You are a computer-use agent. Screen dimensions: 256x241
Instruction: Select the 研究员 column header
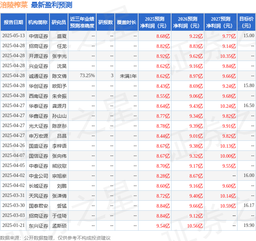coord(59,22)
